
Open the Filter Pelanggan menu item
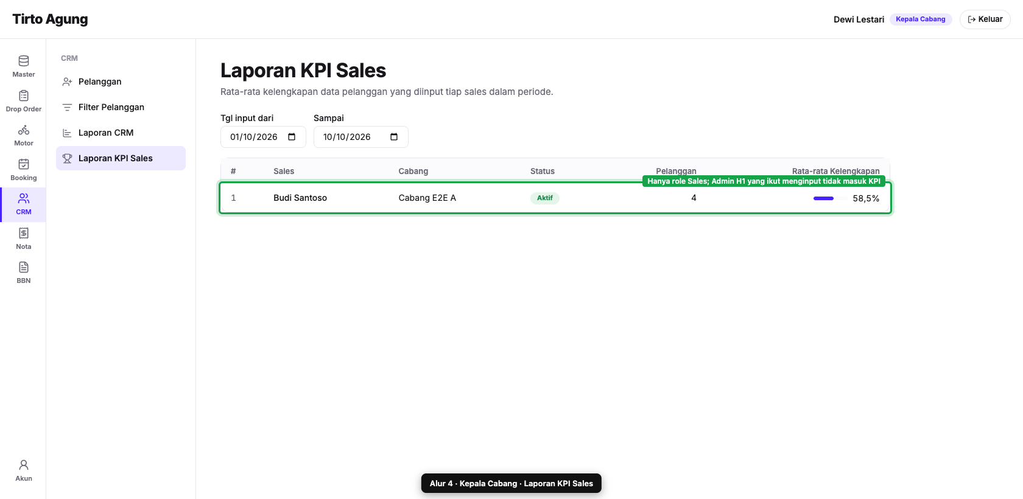121,107
